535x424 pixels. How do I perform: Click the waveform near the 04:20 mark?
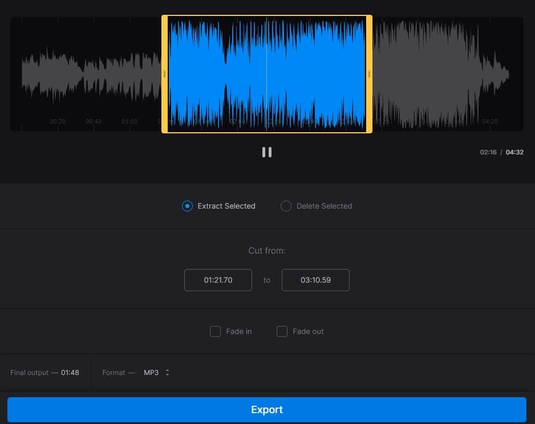coord(489,74)
